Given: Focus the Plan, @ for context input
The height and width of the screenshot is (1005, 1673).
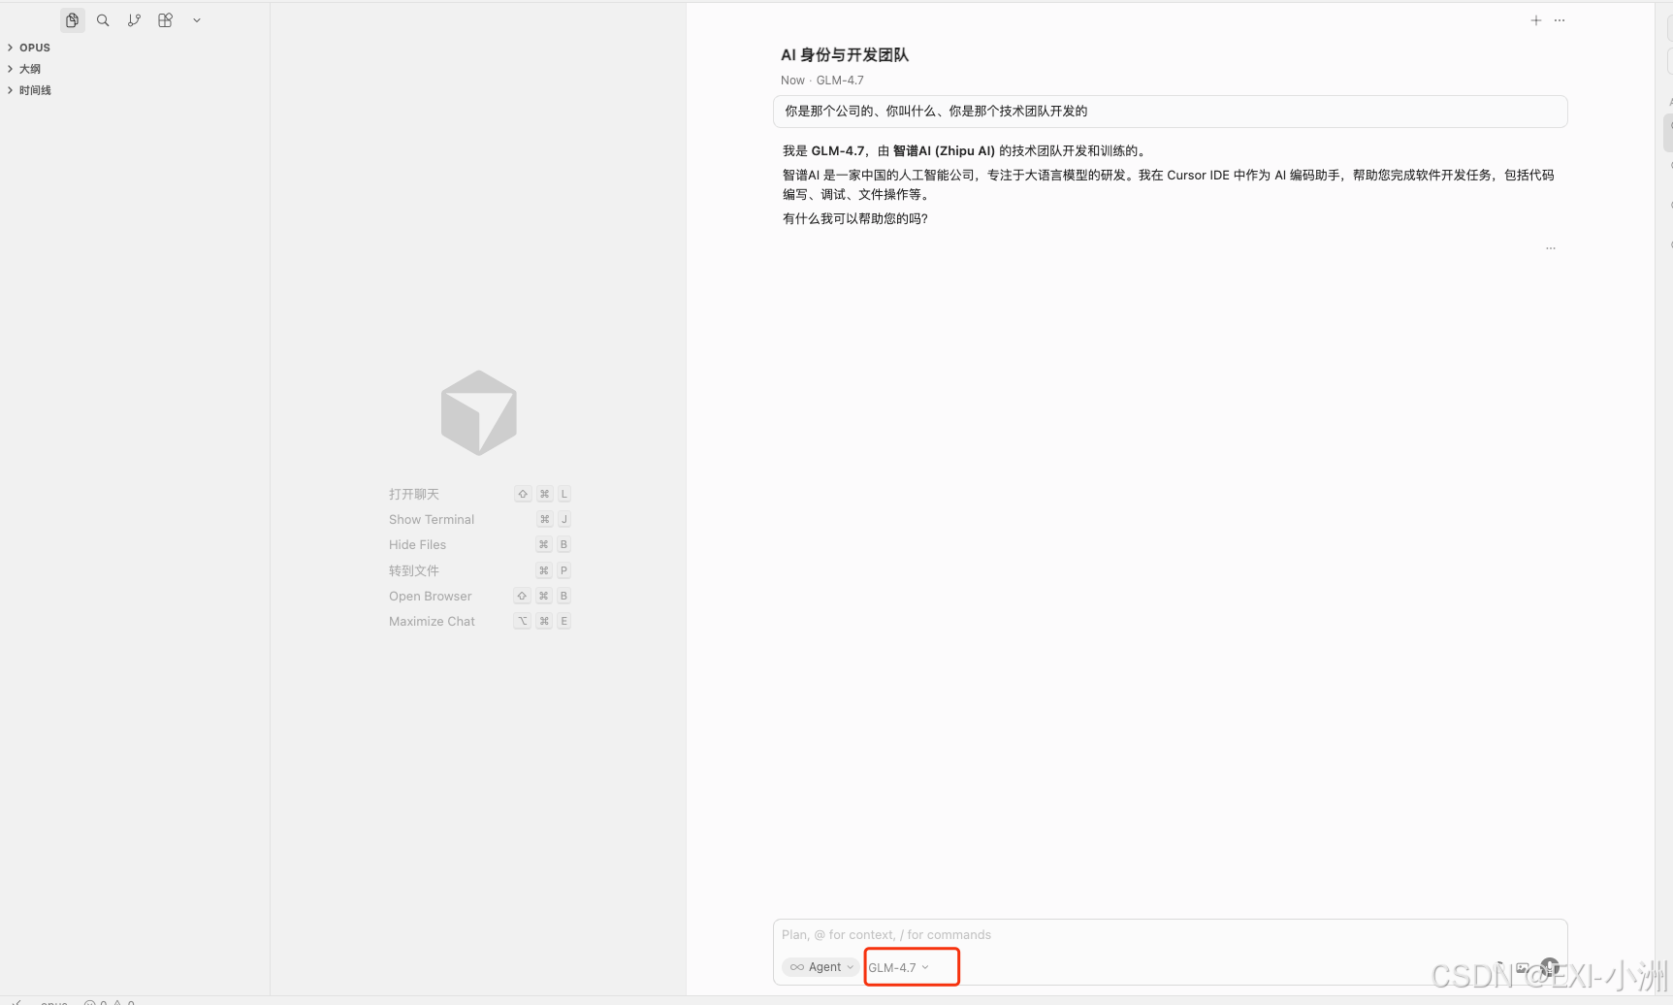Looking at the screenshot, I should click(1170, 935).
